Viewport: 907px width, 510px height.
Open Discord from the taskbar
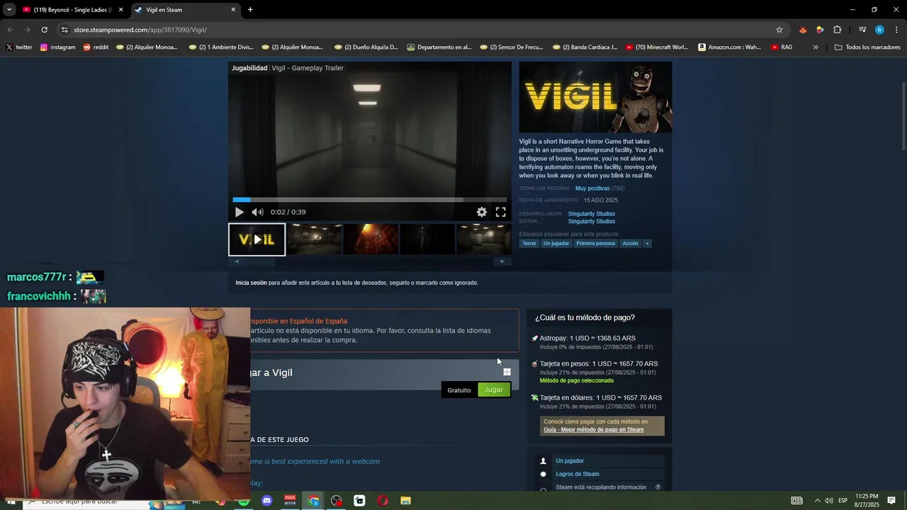point(266,501)
